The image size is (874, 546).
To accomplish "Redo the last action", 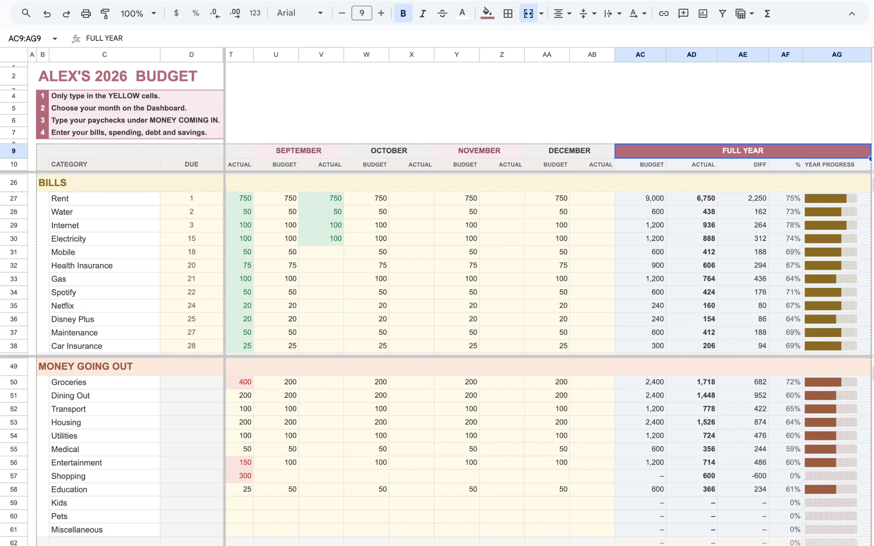I will 66,13.
